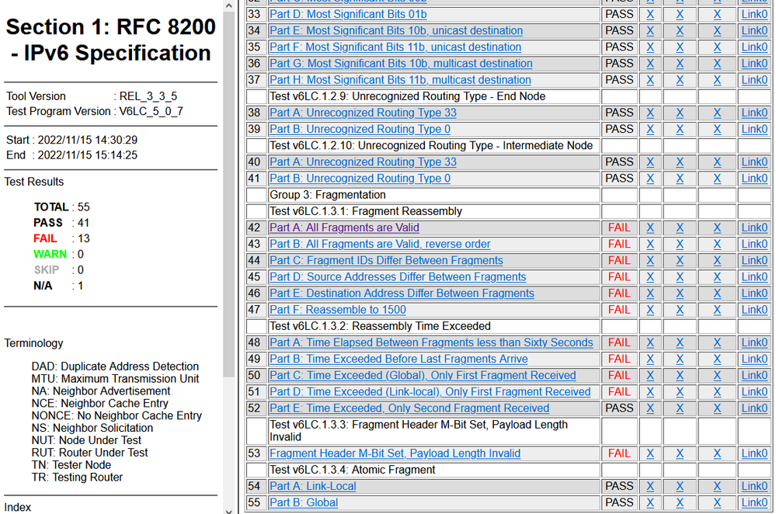
Task: Open Link0 in row 38
Action: (754, 113)
